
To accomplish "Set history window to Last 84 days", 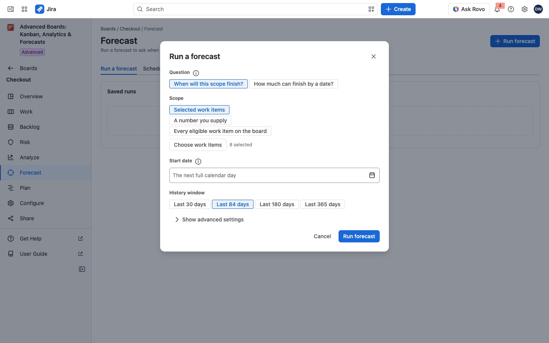I will pos(233,204).
